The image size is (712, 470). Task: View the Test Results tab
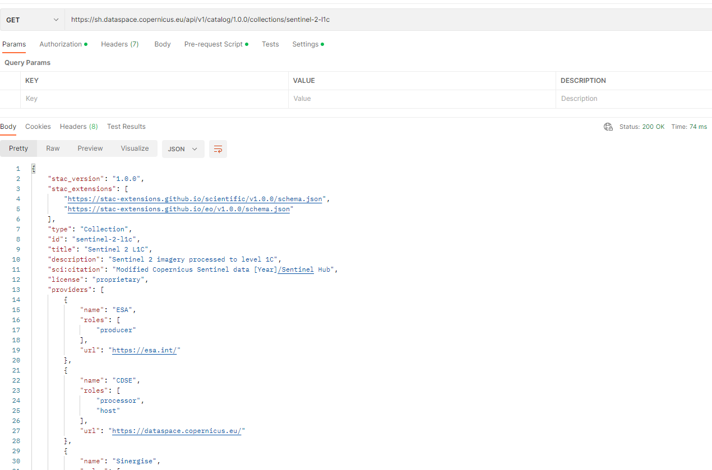126,127
